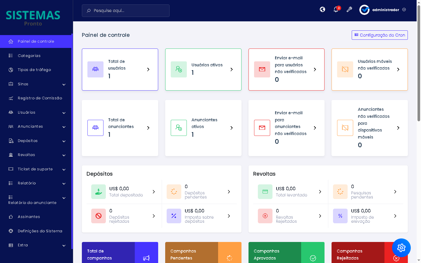Click the Configuração do Cron button
421x263 pixels.
[x=379, y=35]
